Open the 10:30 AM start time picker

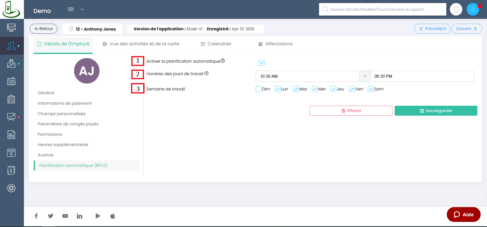click(x=307, y=76)
